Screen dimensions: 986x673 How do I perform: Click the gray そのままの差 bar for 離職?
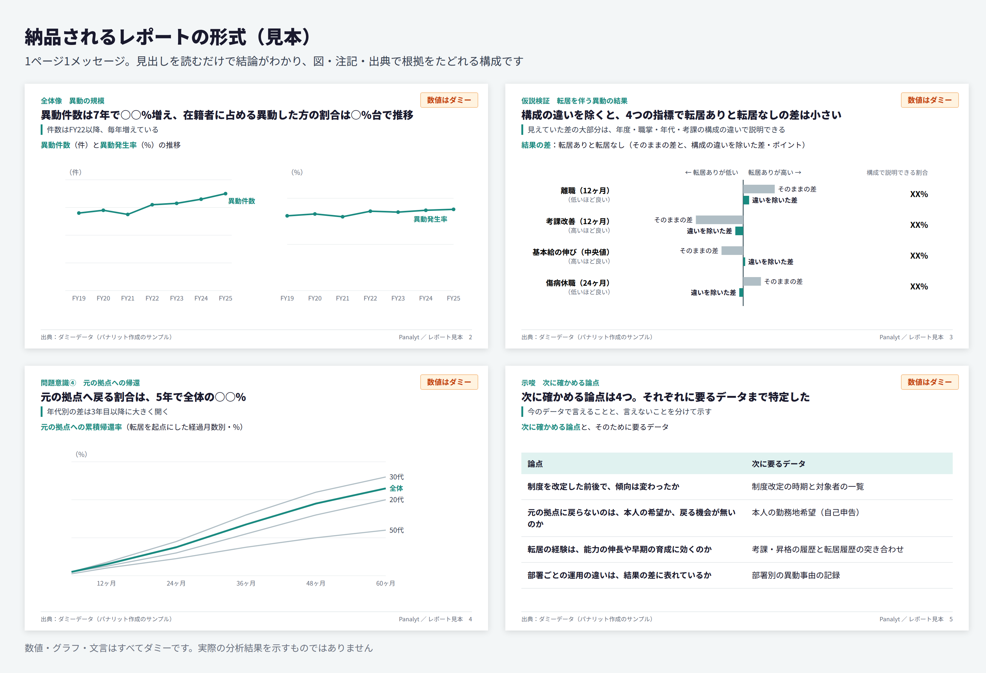(759, 189)
